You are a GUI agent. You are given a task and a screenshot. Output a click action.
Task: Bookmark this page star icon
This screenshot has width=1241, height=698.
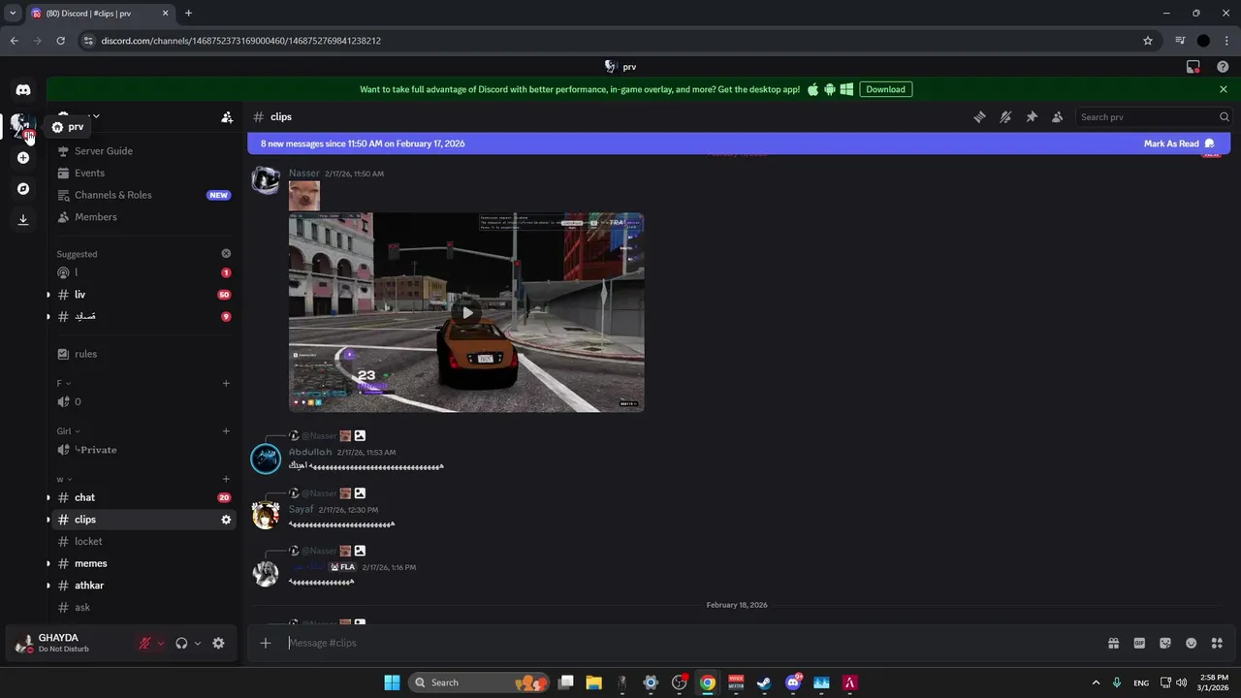[x=1148, y=41]
